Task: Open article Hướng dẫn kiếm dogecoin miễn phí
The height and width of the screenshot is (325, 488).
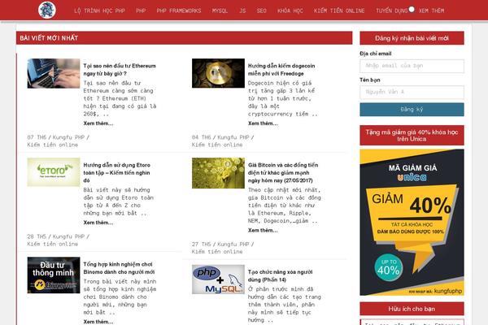Action: coord(281,70)
